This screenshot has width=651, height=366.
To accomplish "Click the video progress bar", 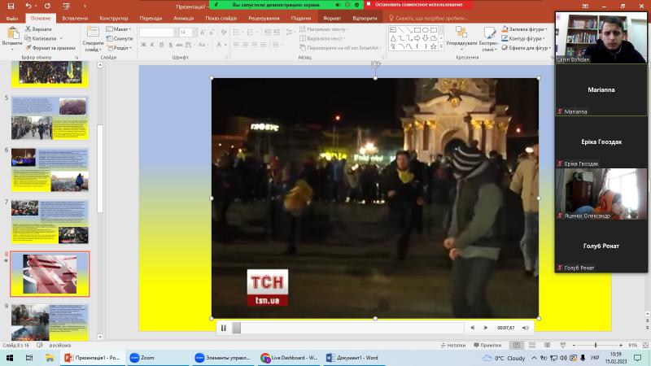I will coord(348,328).
